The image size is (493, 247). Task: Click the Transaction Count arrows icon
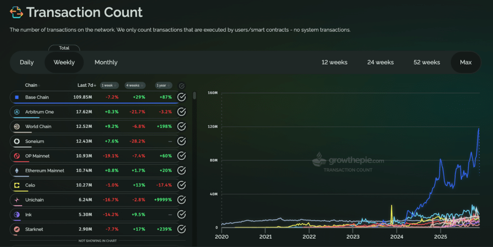[x=16, y=12]
